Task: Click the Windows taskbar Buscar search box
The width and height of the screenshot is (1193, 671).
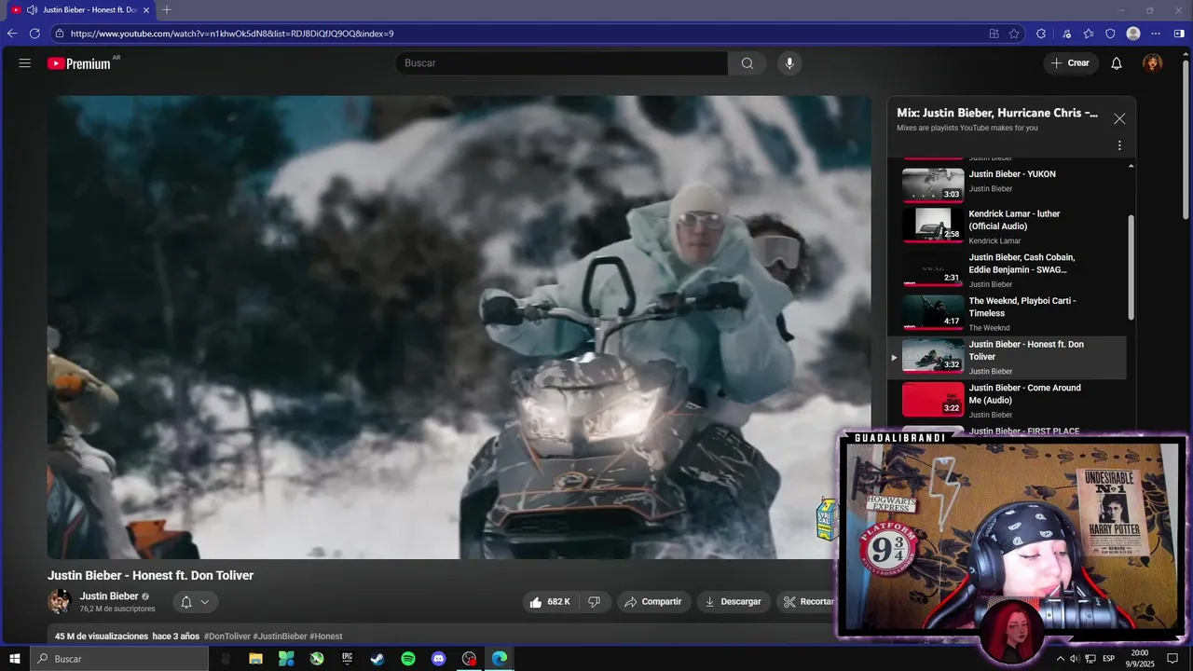Action: (x=119, y=659)
